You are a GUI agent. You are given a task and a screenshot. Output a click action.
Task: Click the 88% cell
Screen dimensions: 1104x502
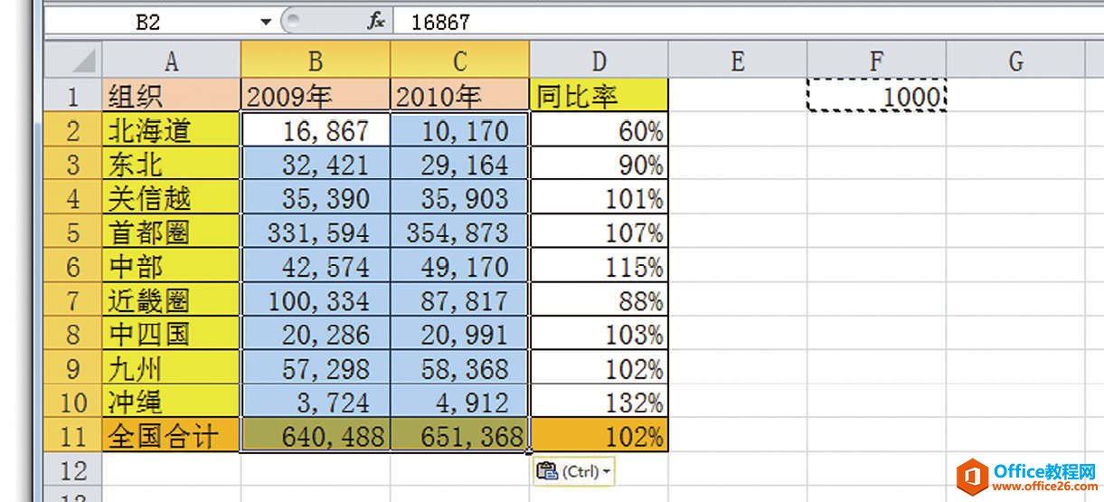coord(599,300)
